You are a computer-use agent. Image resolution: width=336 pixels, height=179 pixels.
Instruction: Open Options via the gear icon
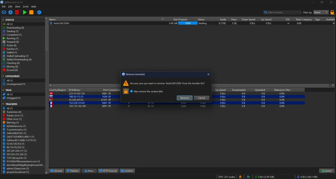(39, 12)
